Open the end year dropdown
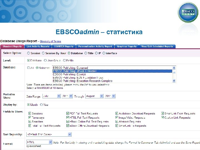 coord(110,96)
